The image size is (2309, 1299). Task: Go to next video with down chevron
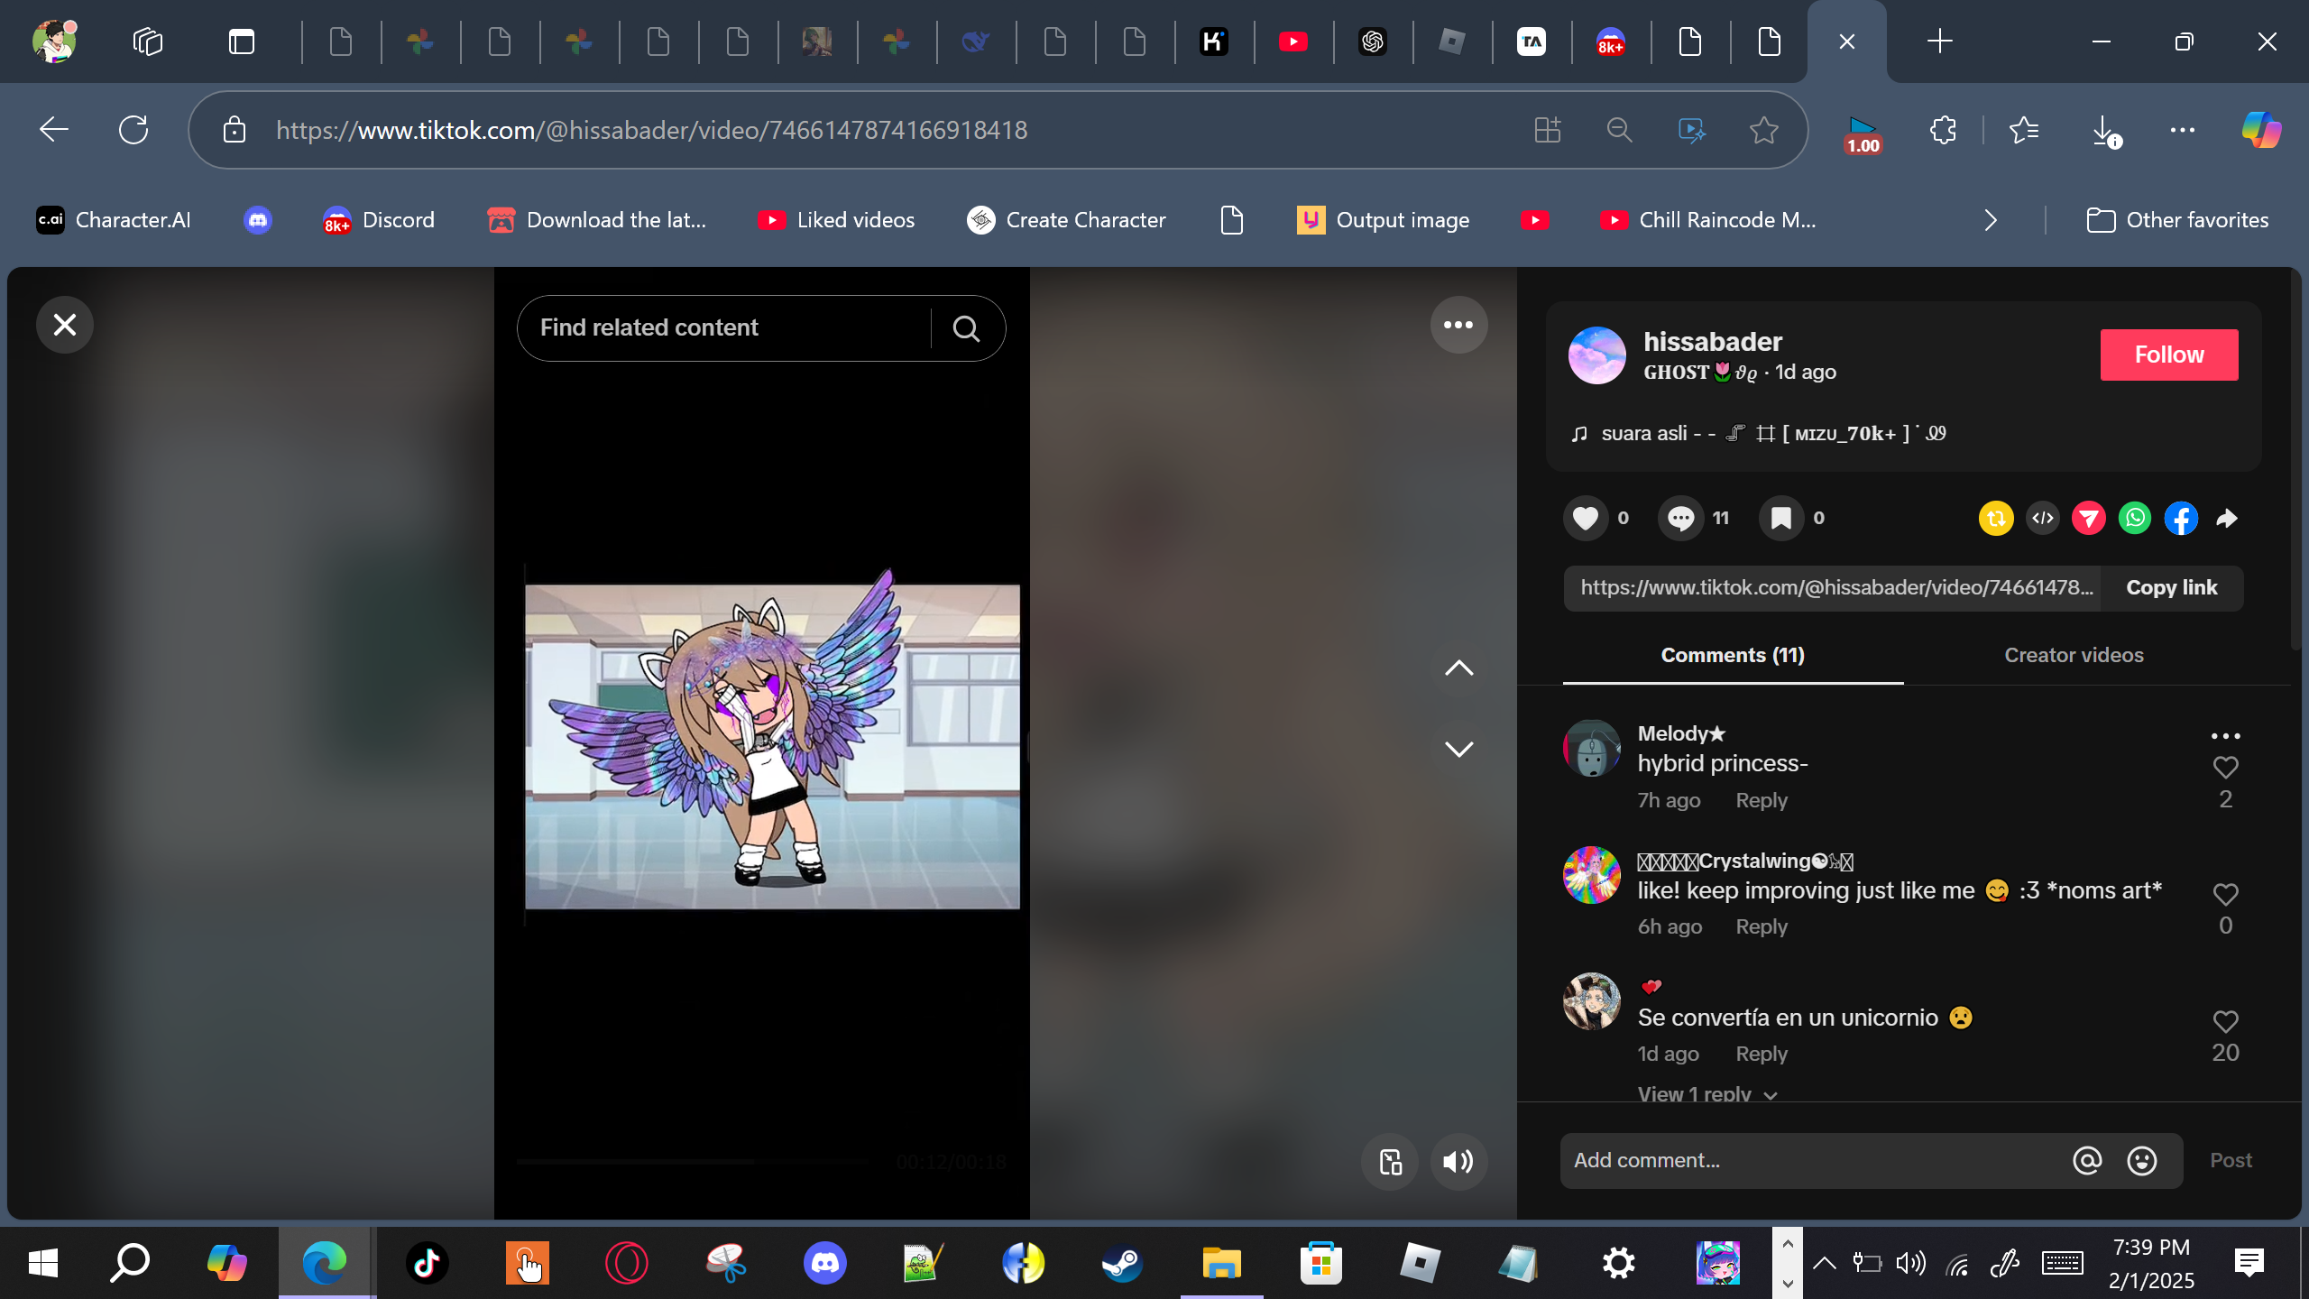(x=1458, y=749)
